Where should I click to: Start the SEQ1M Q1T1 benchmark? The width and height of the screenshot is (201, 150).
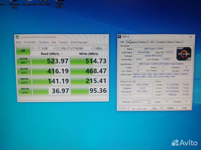(24, 71)
